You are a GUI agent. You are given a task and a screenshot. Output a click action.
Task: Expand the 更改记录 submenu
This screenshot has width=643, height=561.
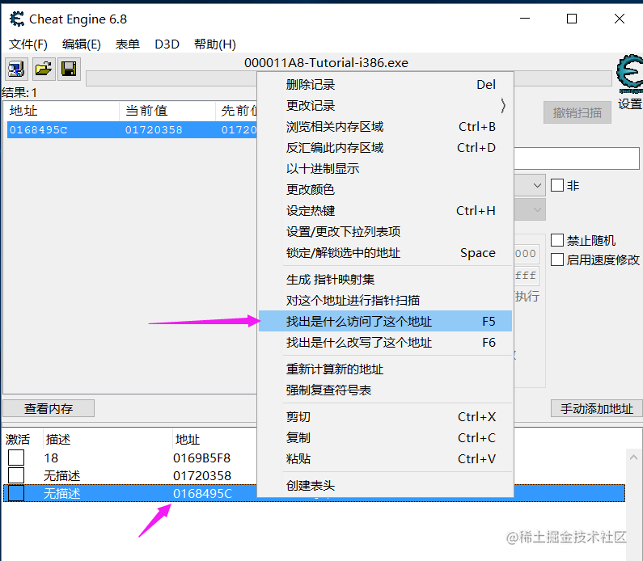tap(386, 105)
